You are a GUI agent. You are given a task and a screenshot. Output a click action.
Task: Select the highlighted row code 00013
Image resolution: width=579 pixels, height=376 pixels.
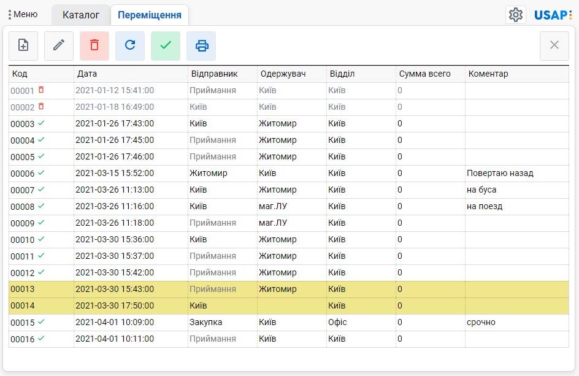(23, 289)
